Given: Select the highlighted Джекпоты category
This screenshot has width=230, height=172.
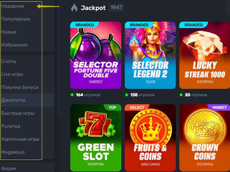Looking at the screenshot, I should click(x=27, y=100).
